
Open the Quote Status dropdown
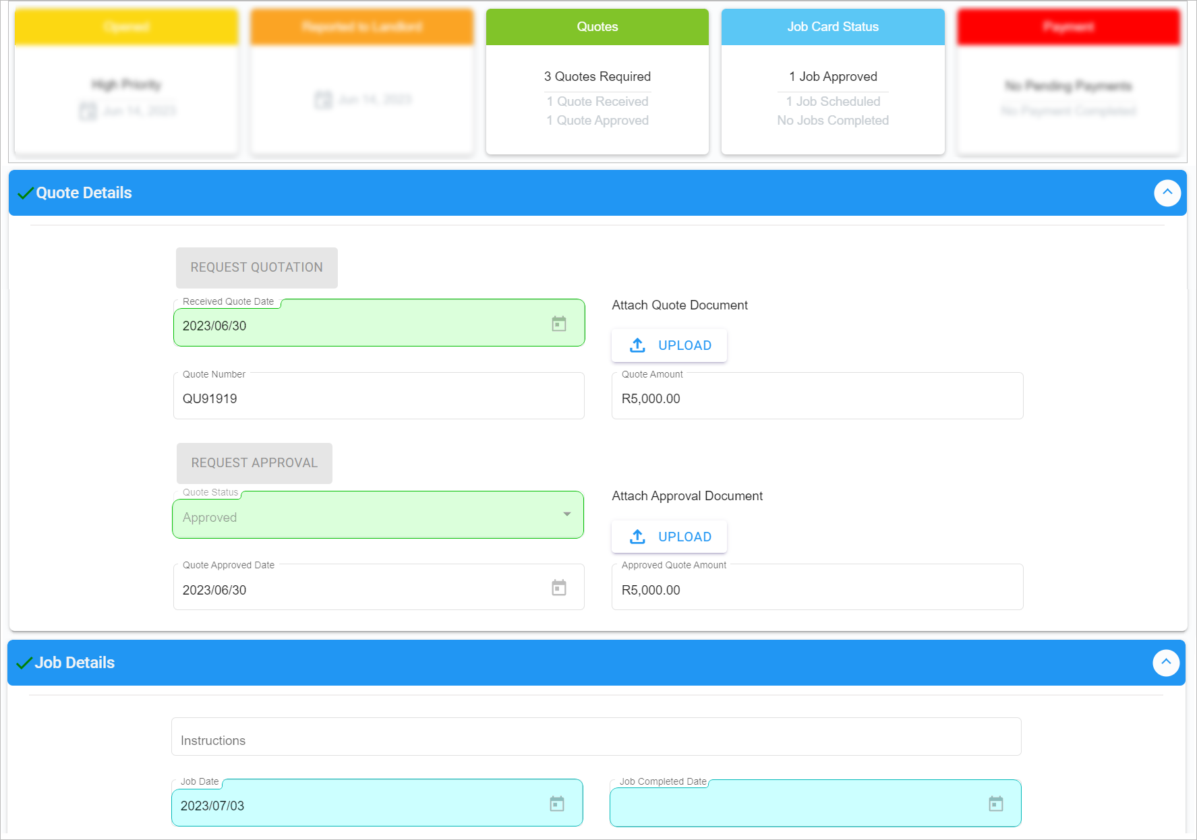378,515
